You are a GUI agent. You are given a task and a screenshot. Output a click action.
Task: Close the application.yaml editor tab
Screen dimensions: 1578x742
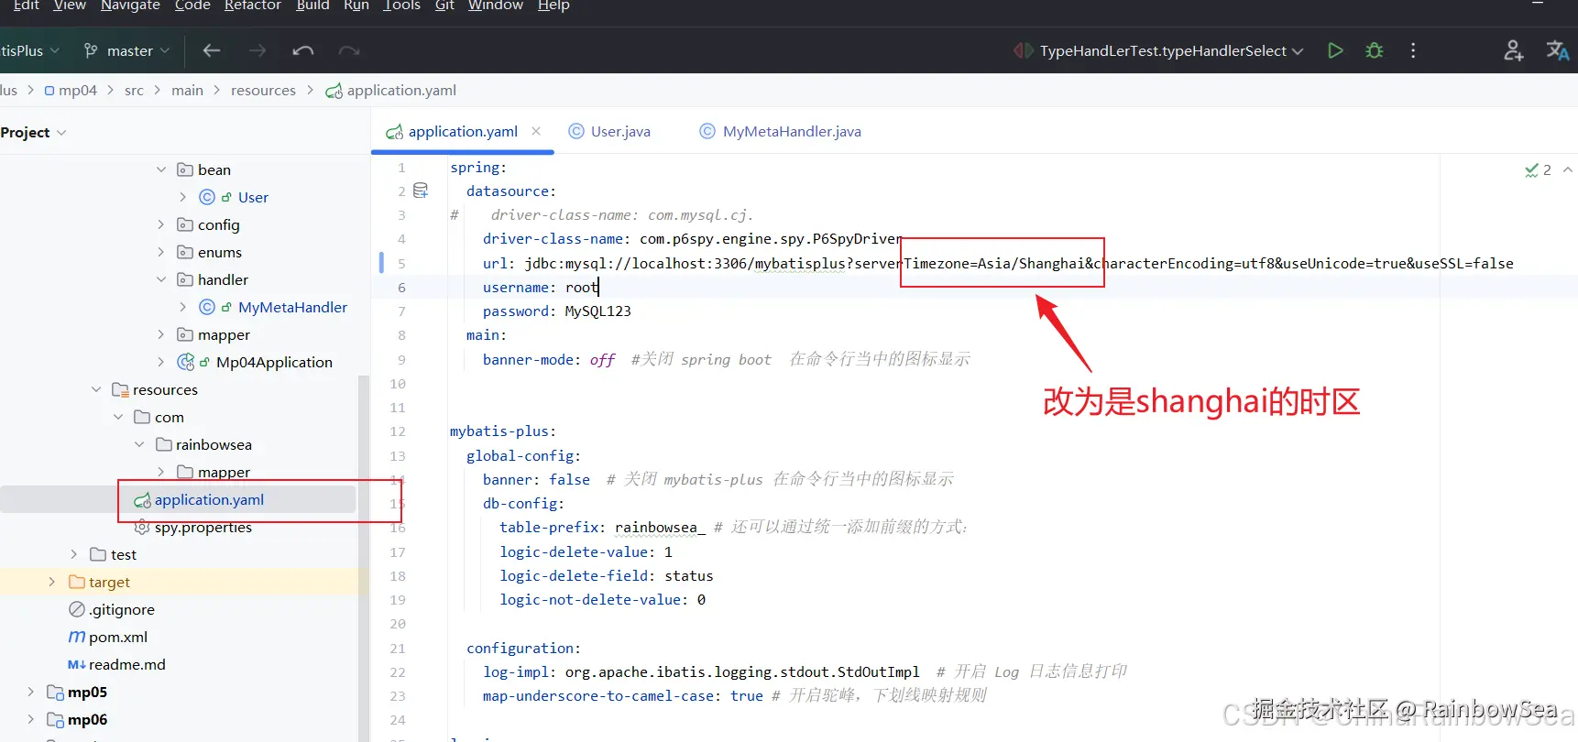(x=536, y=131)
